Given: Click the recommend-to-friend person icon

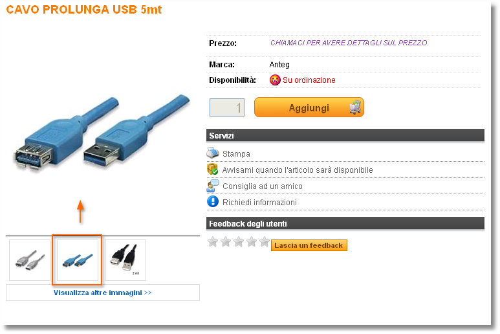Looking at the screenshot, I should point(213,186).
